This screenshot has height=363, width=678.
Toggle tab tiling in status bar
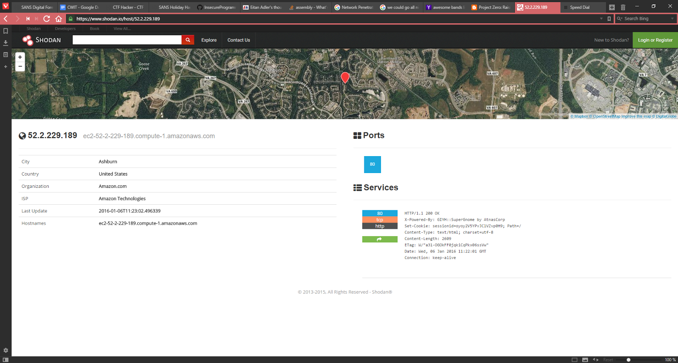pyautogui.click(x=575, y=360)
